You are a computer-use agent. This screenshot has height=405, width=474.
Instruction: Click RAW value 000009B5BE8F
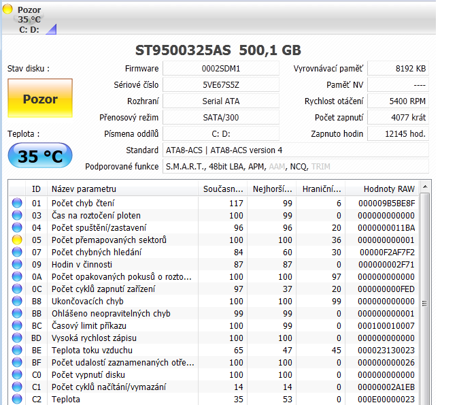[387, 204]
